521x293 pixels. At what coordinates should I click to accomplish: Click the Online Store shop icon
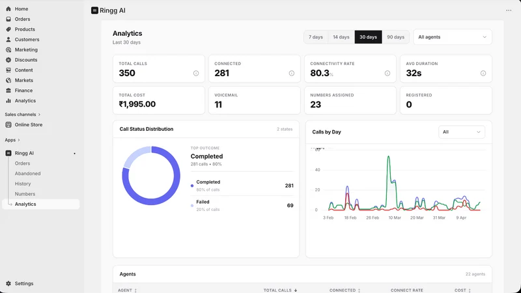[x=8, y=125]
